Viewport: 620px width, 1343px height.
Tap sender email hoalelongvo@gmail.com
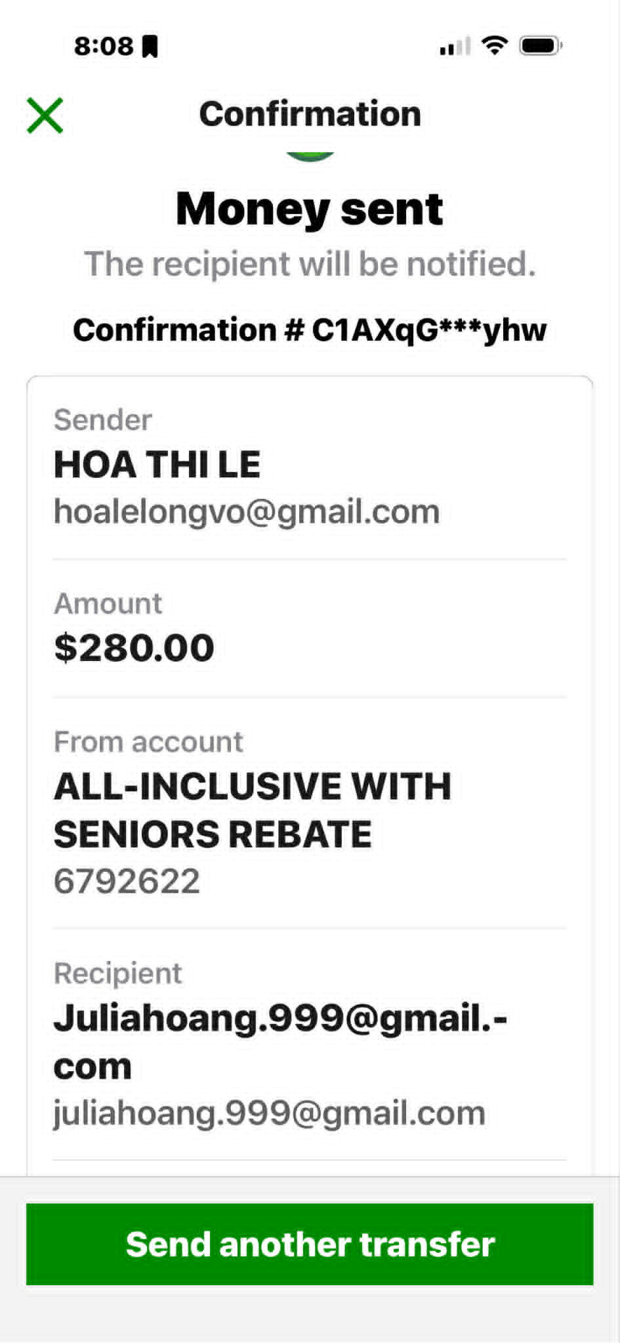tap(247, 511)
